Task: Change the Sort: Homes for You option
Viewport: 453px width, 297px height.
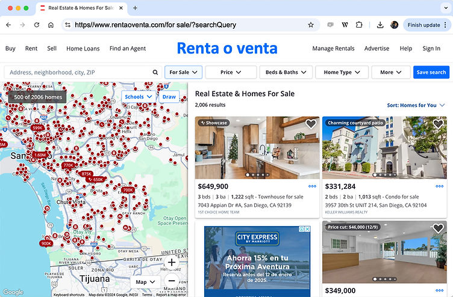Action: [416, 105]
